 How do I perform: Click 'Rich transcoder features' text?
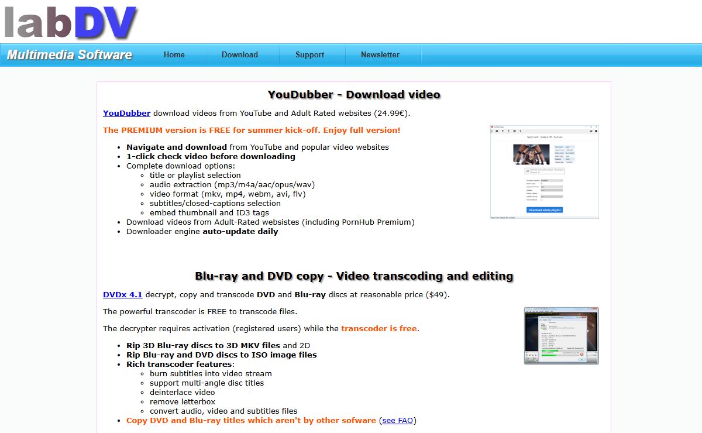click(x=179, y=364)
